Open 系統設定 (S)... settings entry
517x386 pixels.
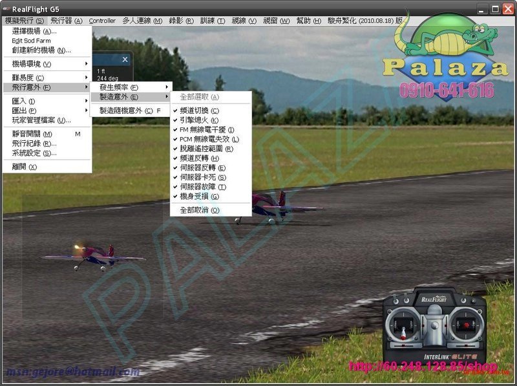click(47, 153)
